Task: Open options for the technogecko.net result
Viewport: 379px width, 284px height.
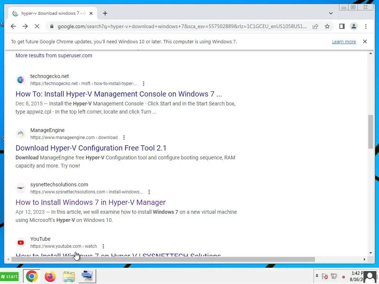Action: point(144,84)
